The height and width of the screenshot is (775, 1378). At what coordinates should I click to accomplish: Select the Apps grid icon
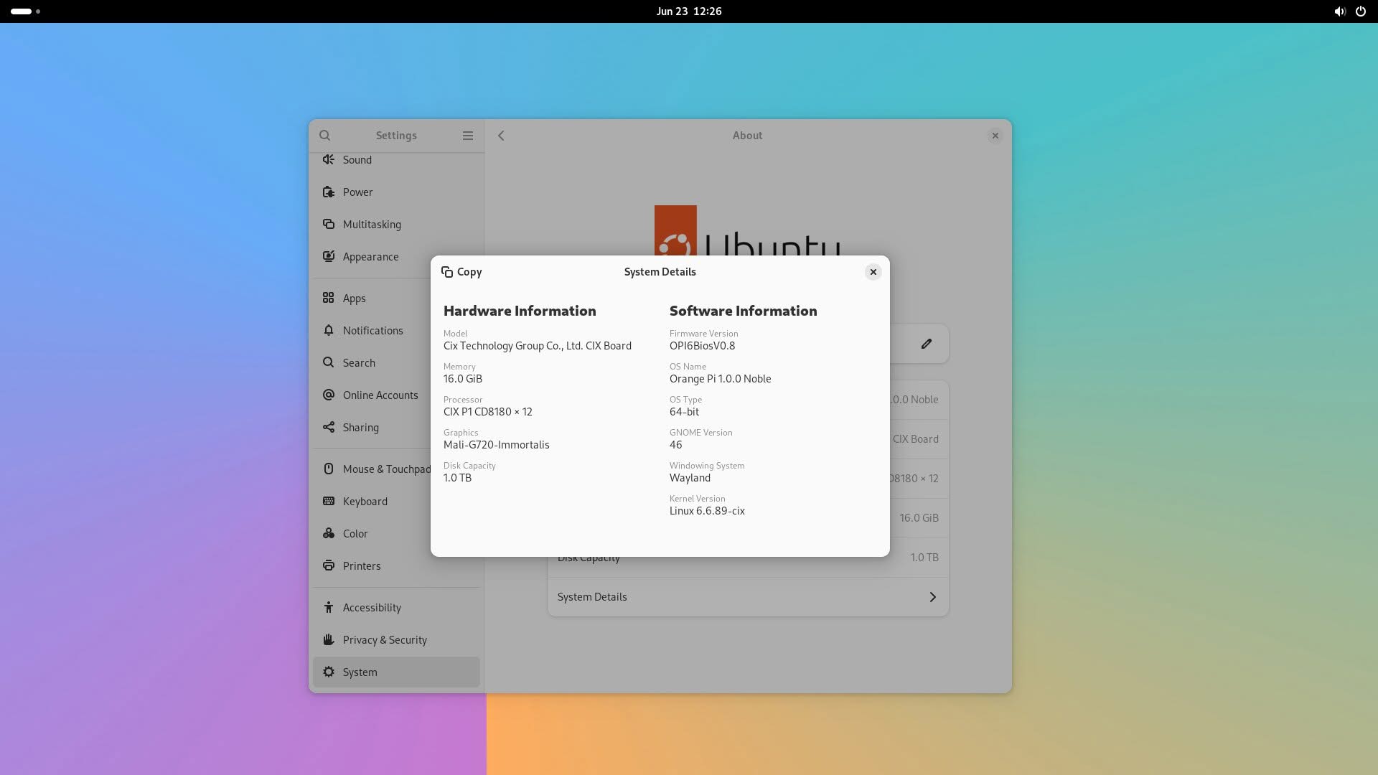tap(329, 298)
